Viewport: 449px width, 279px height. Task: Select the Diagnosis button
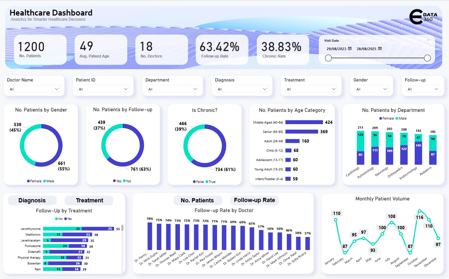point(32,200)
